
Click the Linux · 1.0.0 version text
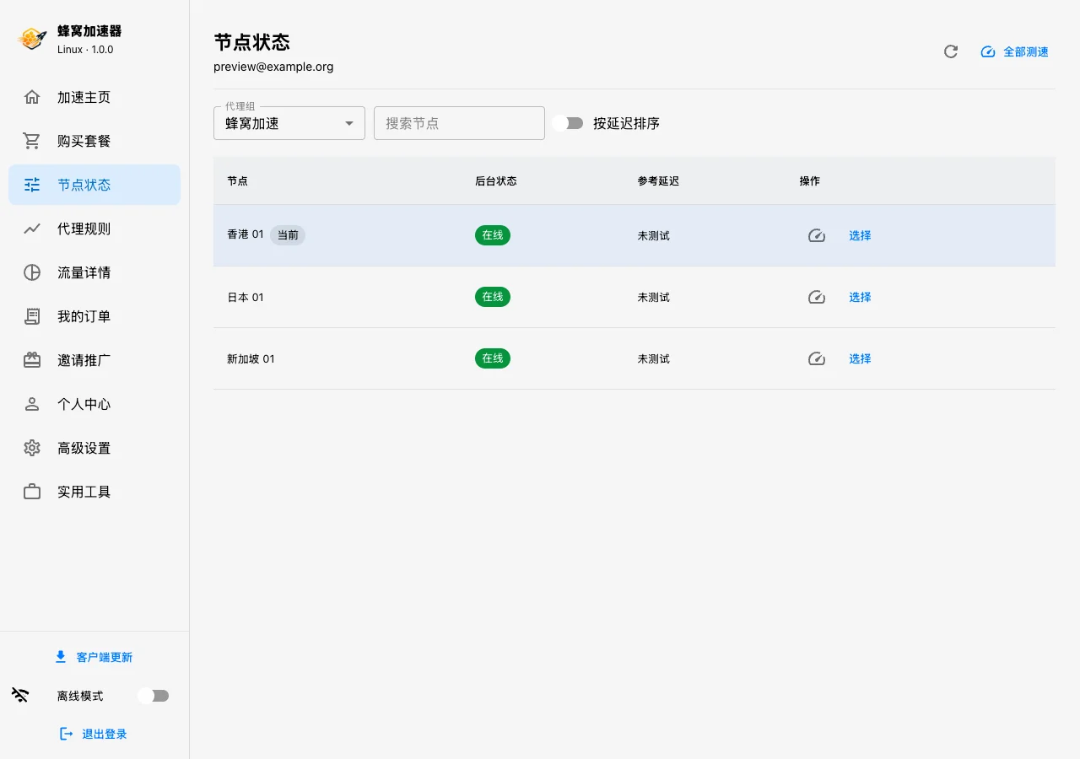[85, 50]
